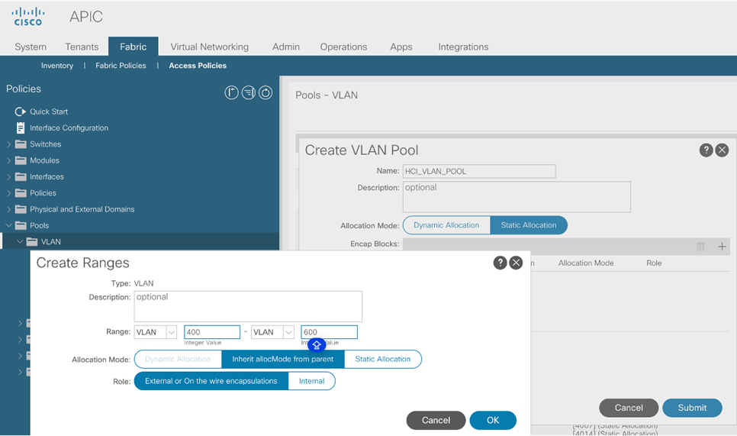Open the Admin tab
Viewport: 737px width, 436px height.
click(x=286, y=47)
